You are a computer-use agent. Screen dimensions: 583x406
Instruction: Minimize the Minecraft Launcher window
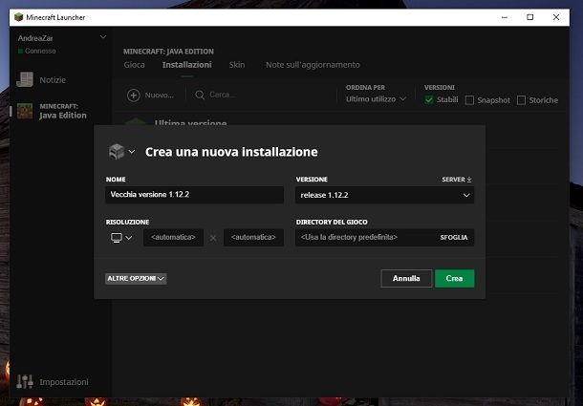pos(505,17)
